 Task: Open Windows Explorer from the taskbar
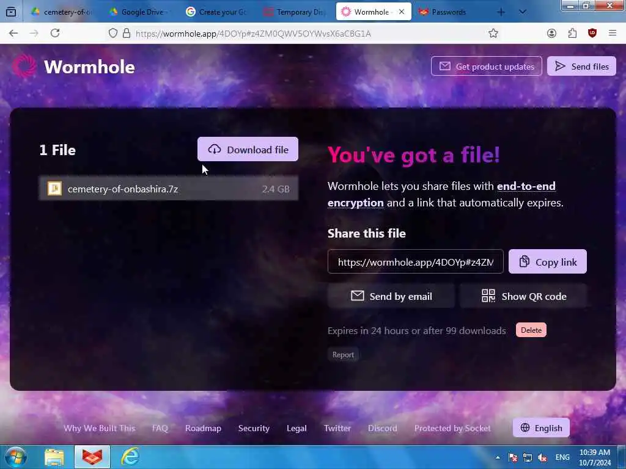click(x=54, y=457)
